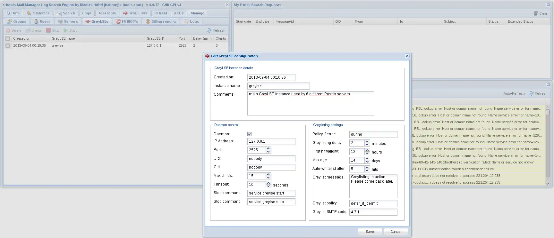The width and height of the screenshot is (554, 238).
Task: Toggle the Daemon checkbox
Action: (249, 134)
